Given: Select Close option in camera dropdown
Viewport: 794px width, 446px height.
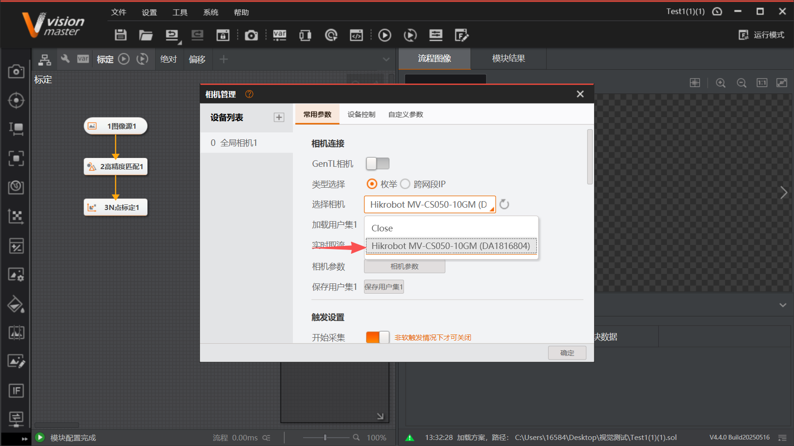Looking at the screenshot, I should point(382,228).
